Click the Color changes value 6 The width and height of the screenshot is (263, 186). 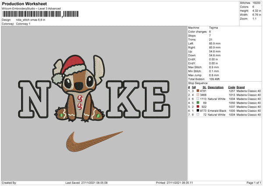pos(210,32)
